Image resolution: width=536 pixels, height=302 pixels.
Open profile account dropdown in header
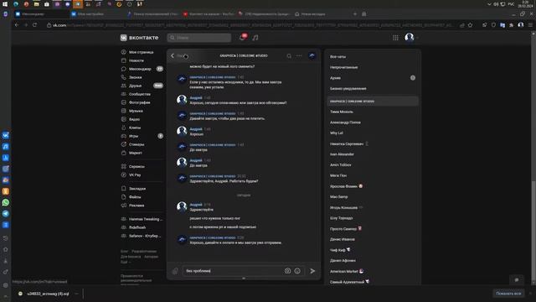(x=411, y=37)
